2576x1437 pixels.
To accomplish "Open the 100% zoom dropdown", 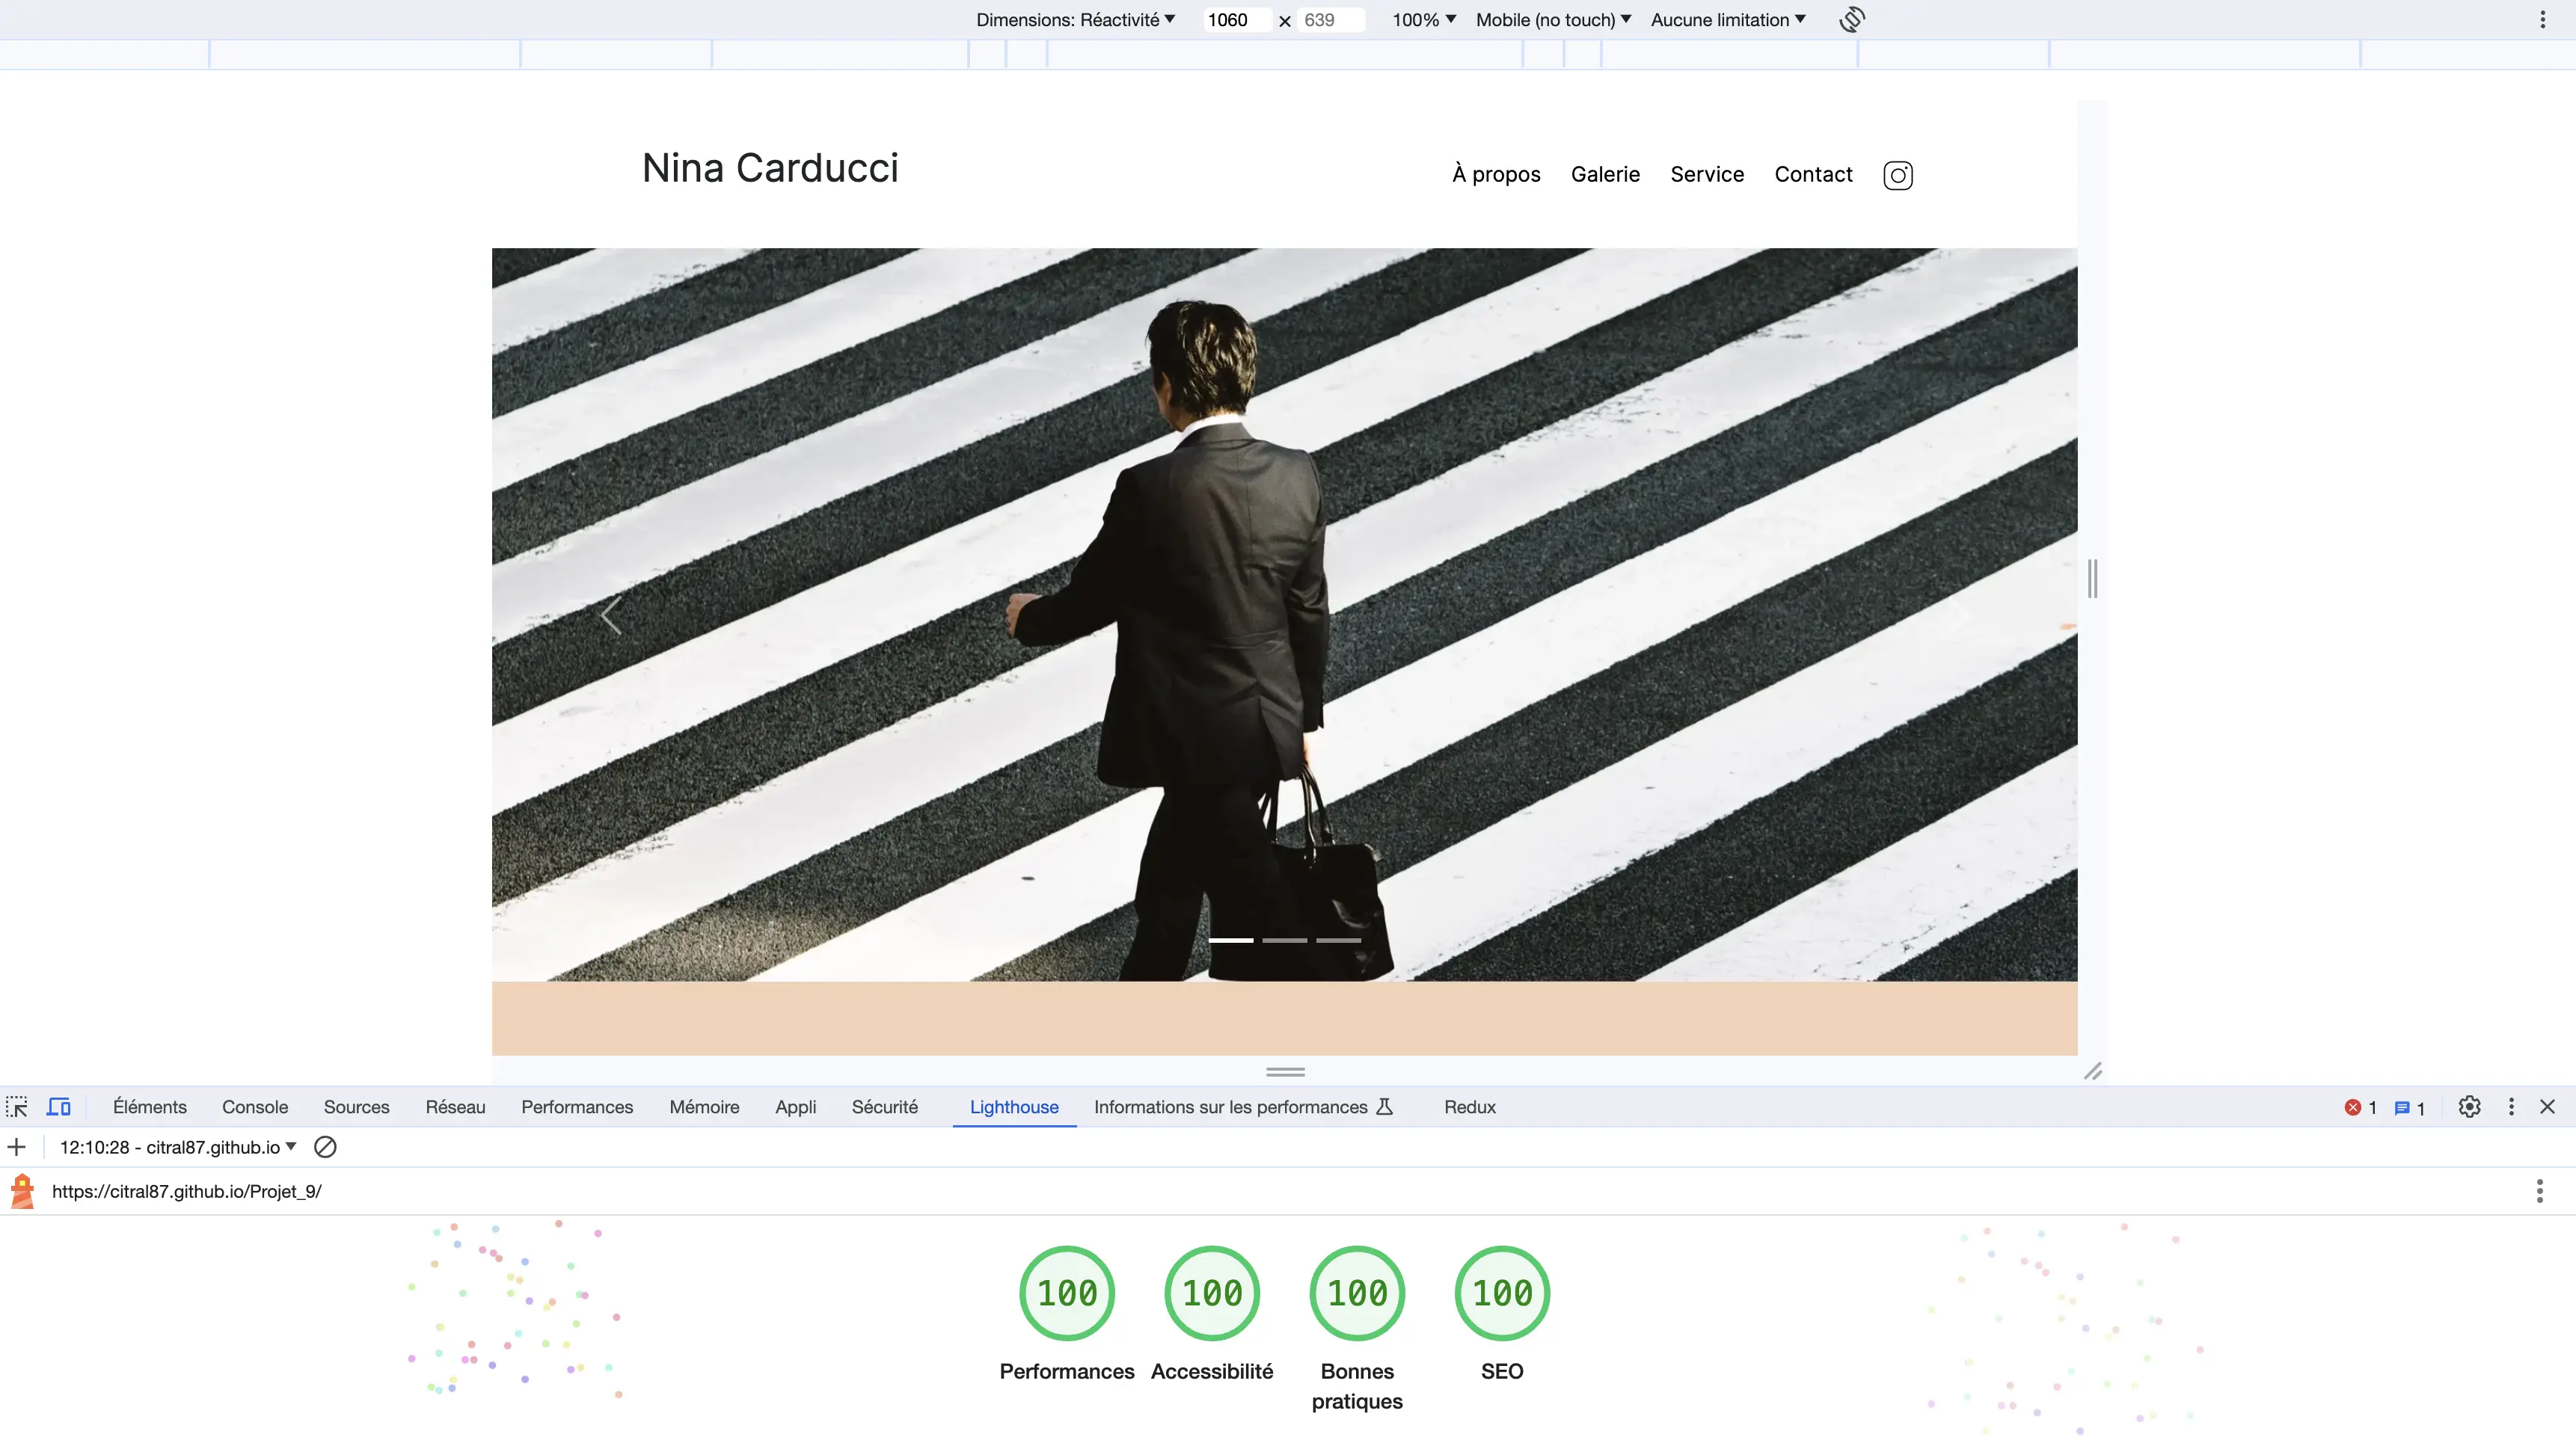I will click(1423, 20).
